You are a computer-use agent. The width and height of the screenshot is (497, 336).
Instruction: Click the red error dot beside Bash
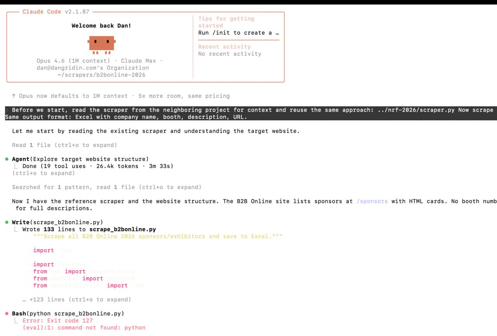(x=7, y=313)
